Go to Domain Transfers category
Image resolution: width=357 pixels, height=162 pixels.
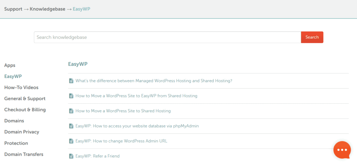24,154
